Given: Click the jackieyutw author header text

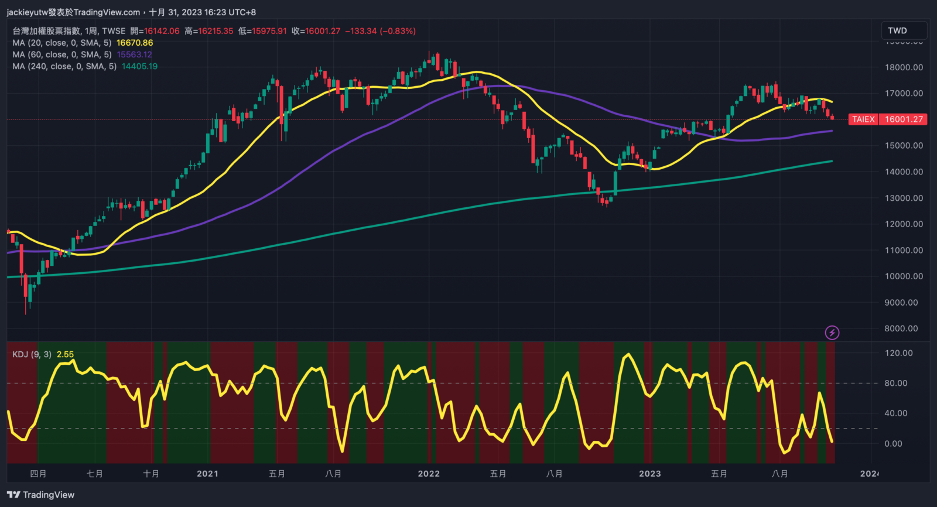Looking at the screenshot, I should pos(73,12).
